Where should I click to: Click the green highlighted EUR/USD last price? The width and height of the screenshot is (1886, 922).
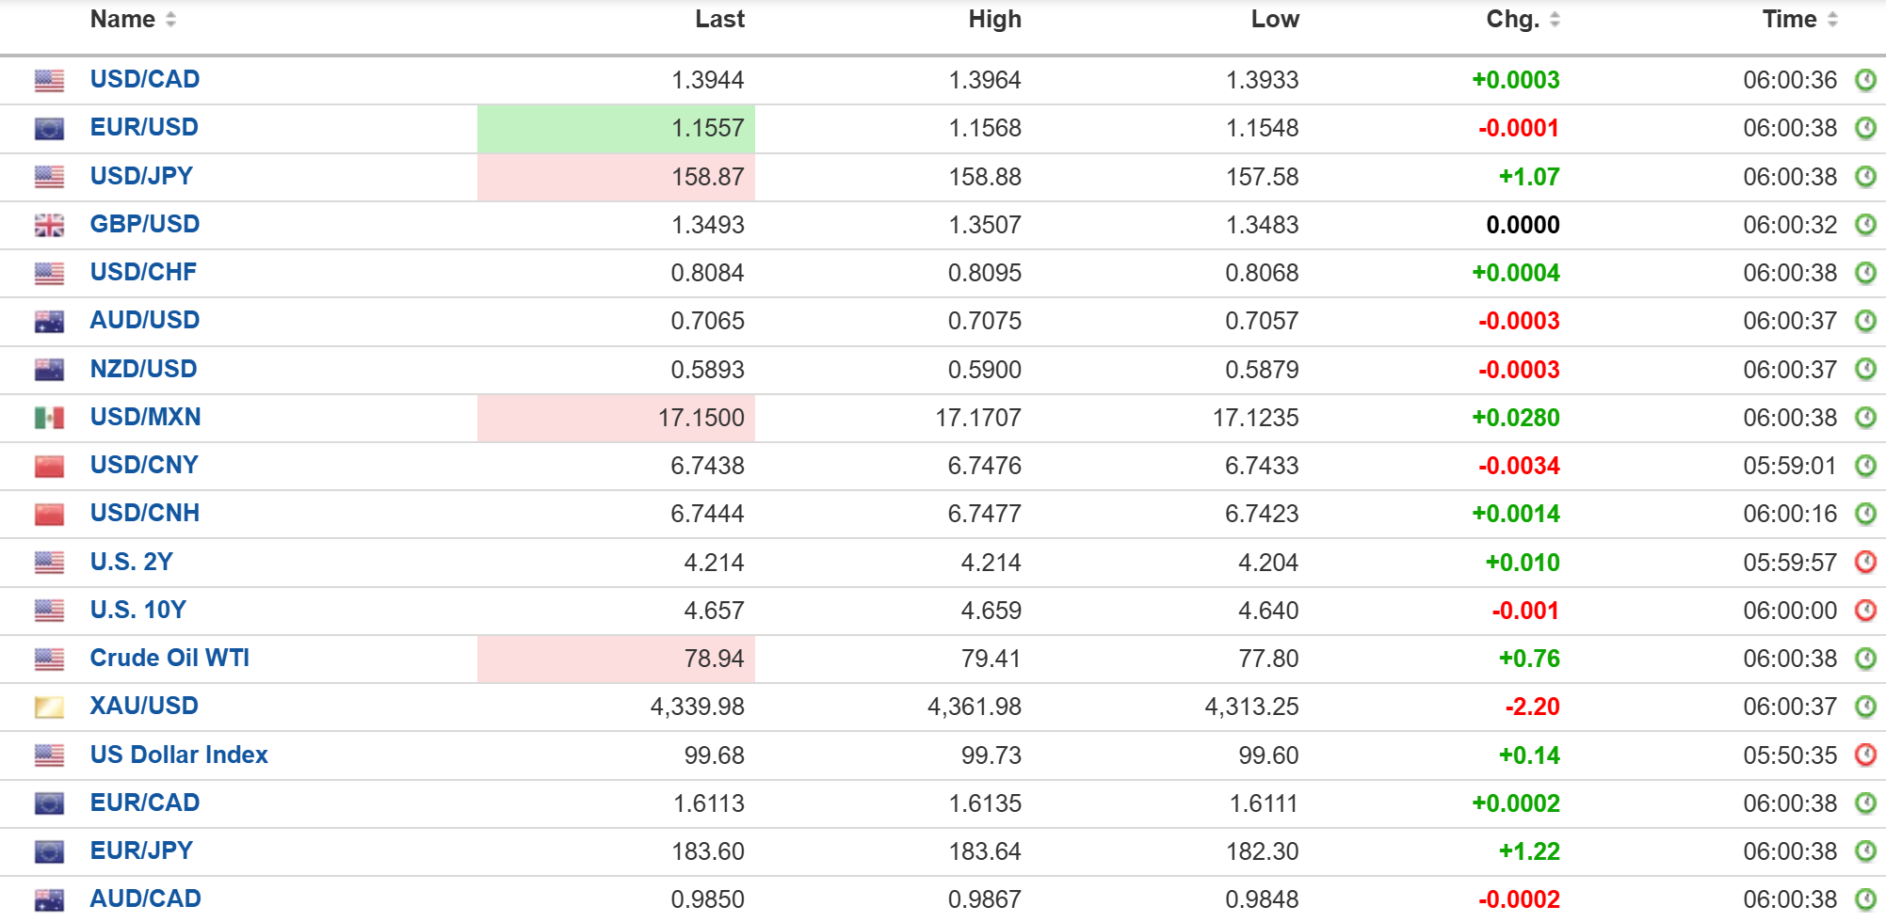tap(616, 128)
